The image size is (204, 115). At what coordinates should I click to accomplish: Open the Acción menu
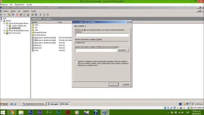click(x=13, y=11)
